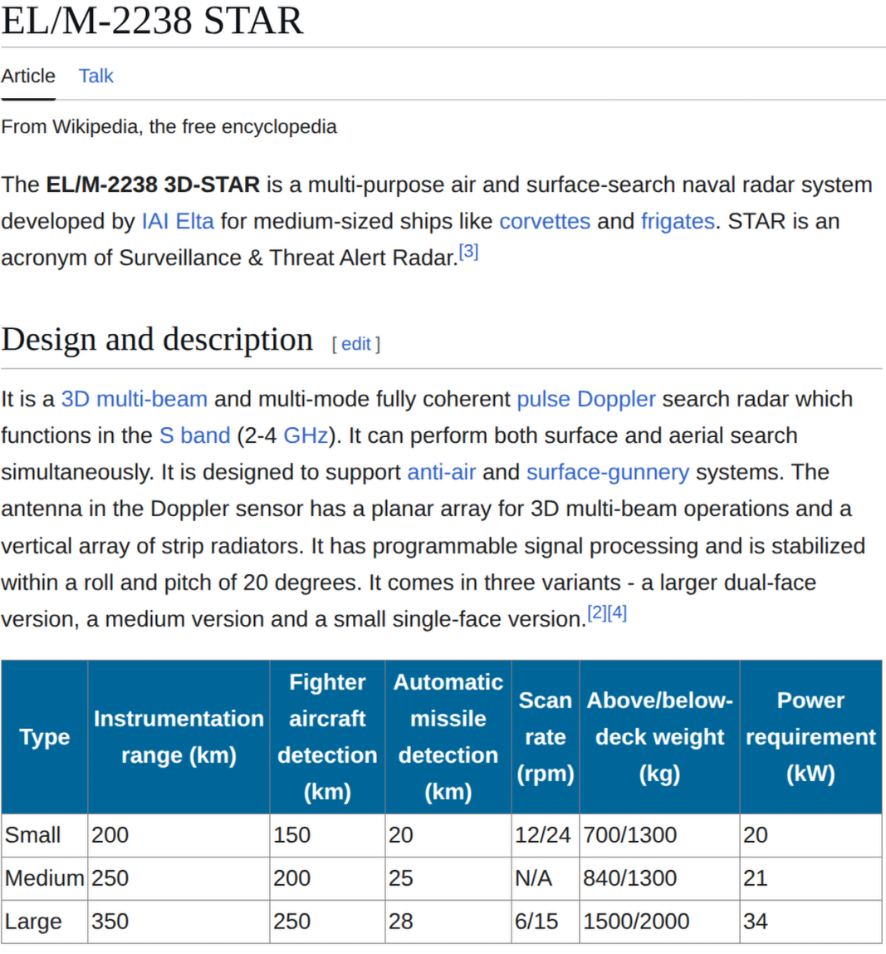Open the Article tab

[28, 76]
